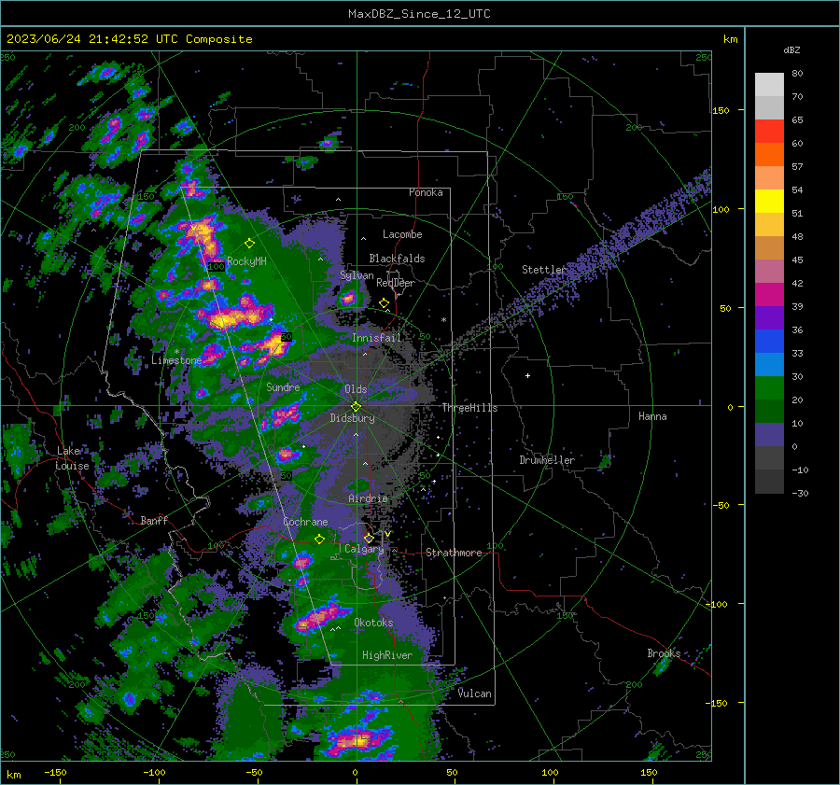Image resolution: width=840 pixels, height=785 pixels.
Task: Select the red 65-60 dBZ legend swatch
Action: click(x=769, y=131)
